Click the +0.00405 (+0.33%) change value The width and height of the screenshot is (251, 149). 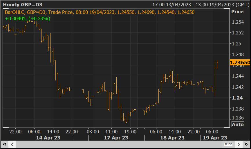(28, 19)
